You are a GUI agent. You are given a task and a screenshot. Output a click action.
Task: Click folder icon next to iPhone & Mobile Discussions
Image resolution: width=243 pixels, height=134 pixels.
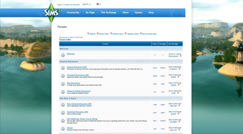[x=63, y=92]
